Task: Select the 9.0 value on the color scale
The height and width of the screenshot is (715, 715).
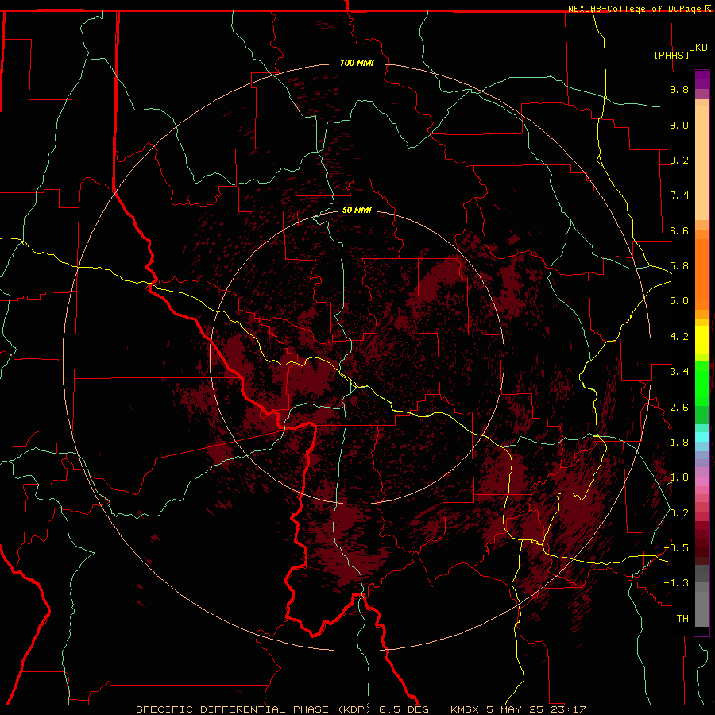Action: tap(679, 125)
